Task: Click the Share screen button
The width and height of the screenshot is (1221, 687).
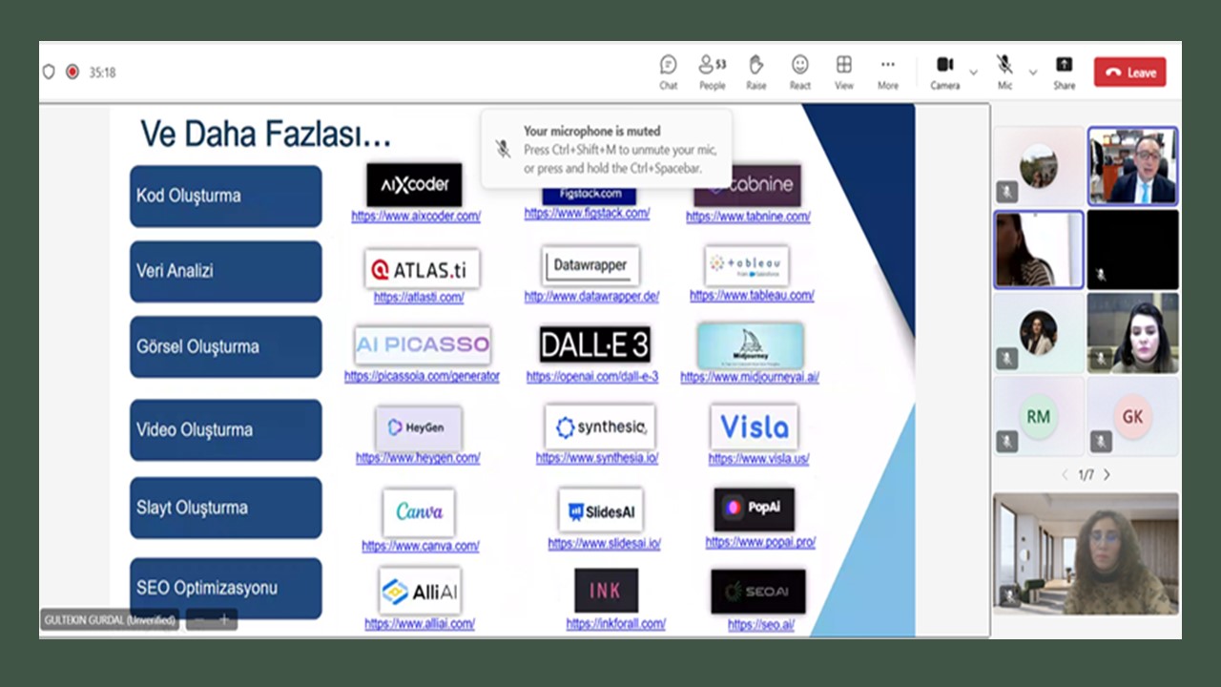Action: [1065, 73]
